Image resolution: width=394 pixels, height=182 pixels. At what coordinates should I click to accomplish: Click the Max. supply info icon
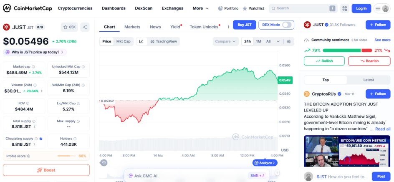[x=78, y=121]
